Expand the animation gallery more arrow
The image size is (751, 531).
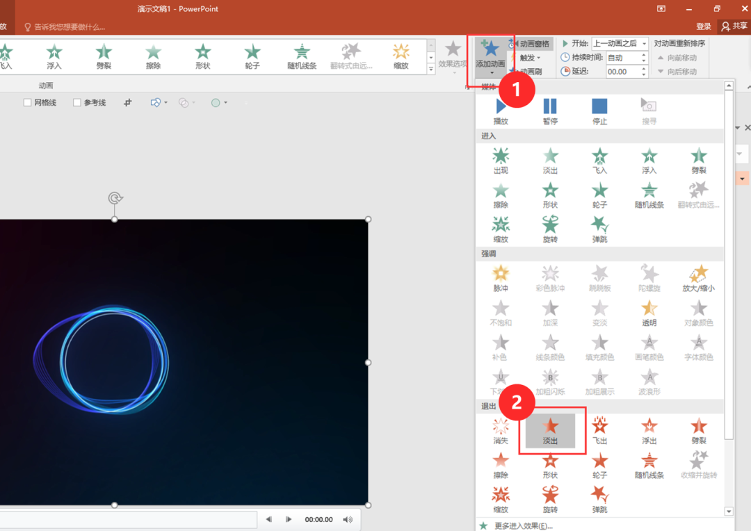pos(430,70)
